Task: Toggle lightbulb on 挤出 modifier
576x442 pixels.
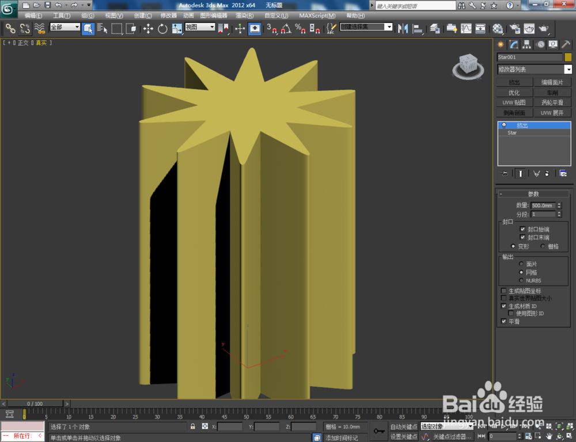Action: [504, 125]
